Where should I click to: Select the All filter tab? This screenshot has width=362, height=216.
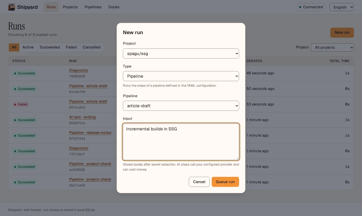14,47
